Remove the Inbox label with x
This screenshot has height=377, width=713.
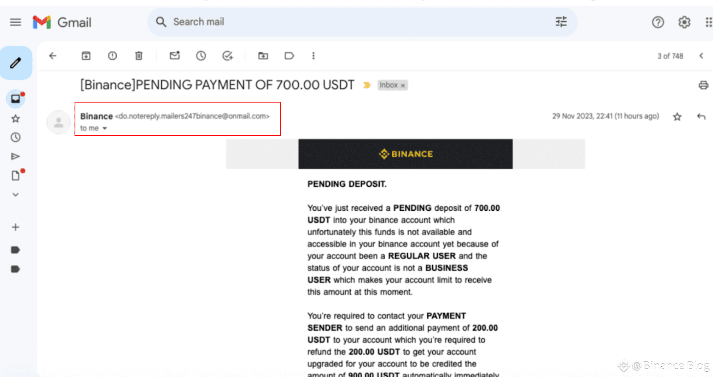403,86
